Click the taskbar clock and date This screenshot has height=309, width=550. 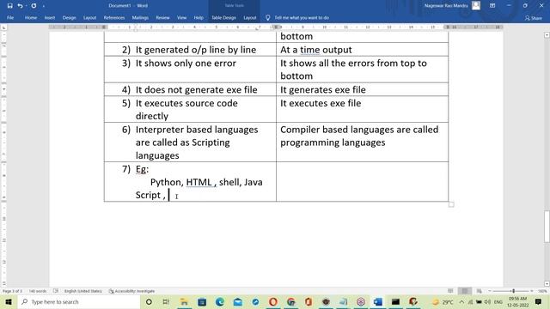517,301
